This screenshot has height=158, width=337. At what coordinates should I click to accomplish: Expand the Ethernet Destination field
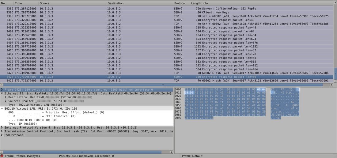[x=6, y=97]
